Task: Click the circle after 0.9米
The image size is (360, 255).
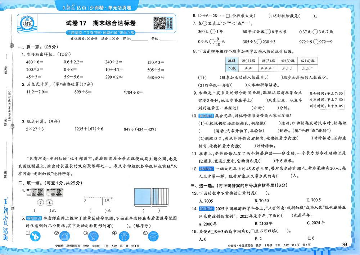Action: coord(212,42)
